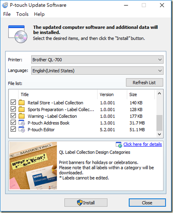Click the file list scroll down arrow

160,134
